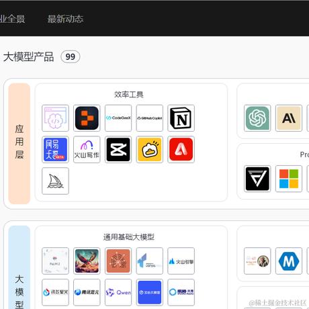Open the 火山写作 product tile

click(x=87, y=149)
